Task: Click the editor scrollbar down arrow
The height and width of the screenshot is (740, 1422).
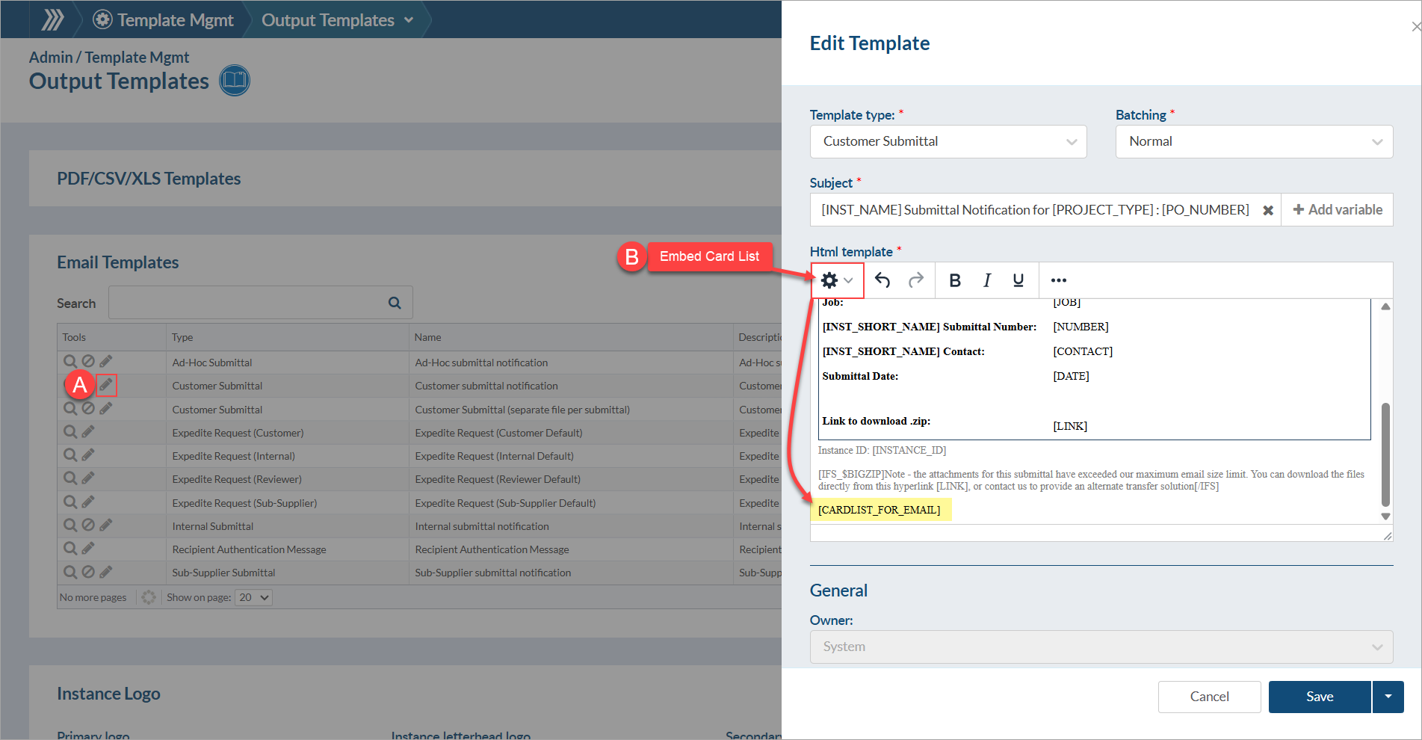Action: click(1385, 517)
